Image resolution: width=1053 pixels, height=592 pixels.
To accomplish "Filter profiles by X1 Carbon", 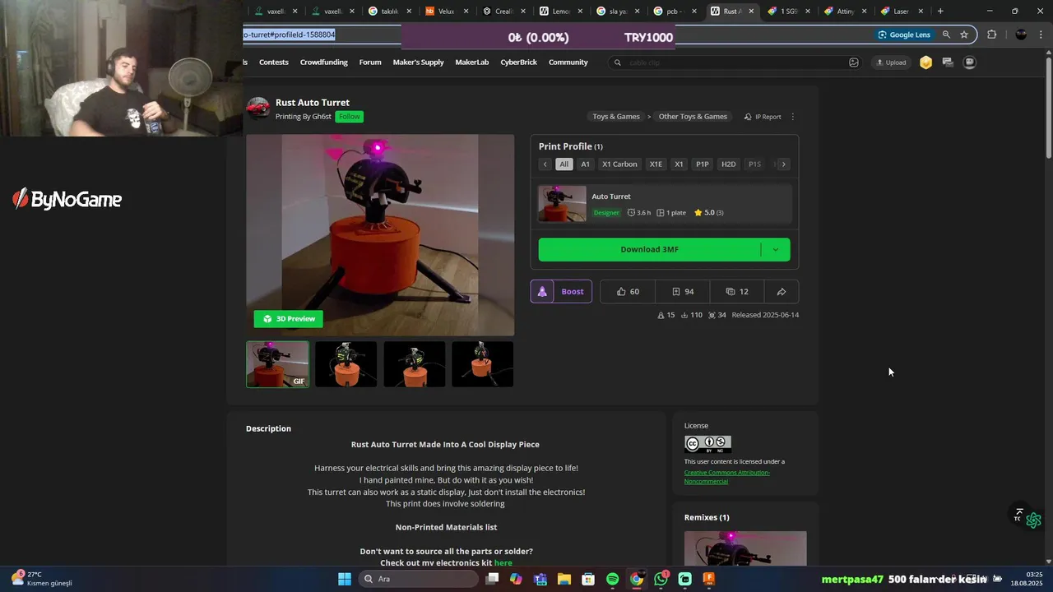I will (619, 164).
